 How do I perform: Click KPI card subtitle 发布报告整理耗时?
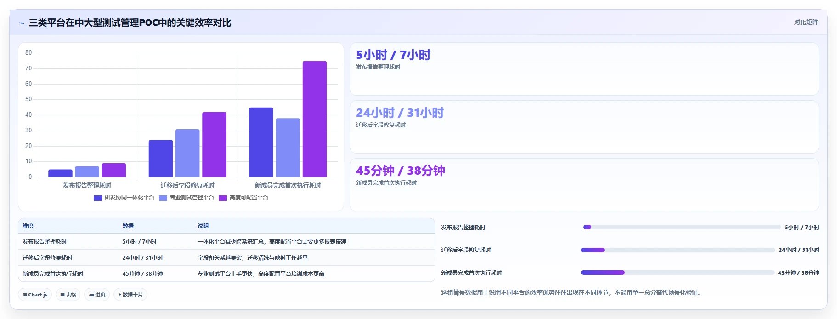pyautogui.click(x=378, y=67)
